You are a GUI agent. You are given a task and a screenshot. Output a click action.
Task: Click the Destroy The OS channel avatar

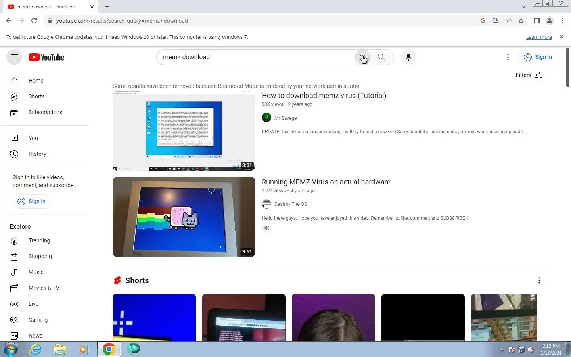[266, 204]
